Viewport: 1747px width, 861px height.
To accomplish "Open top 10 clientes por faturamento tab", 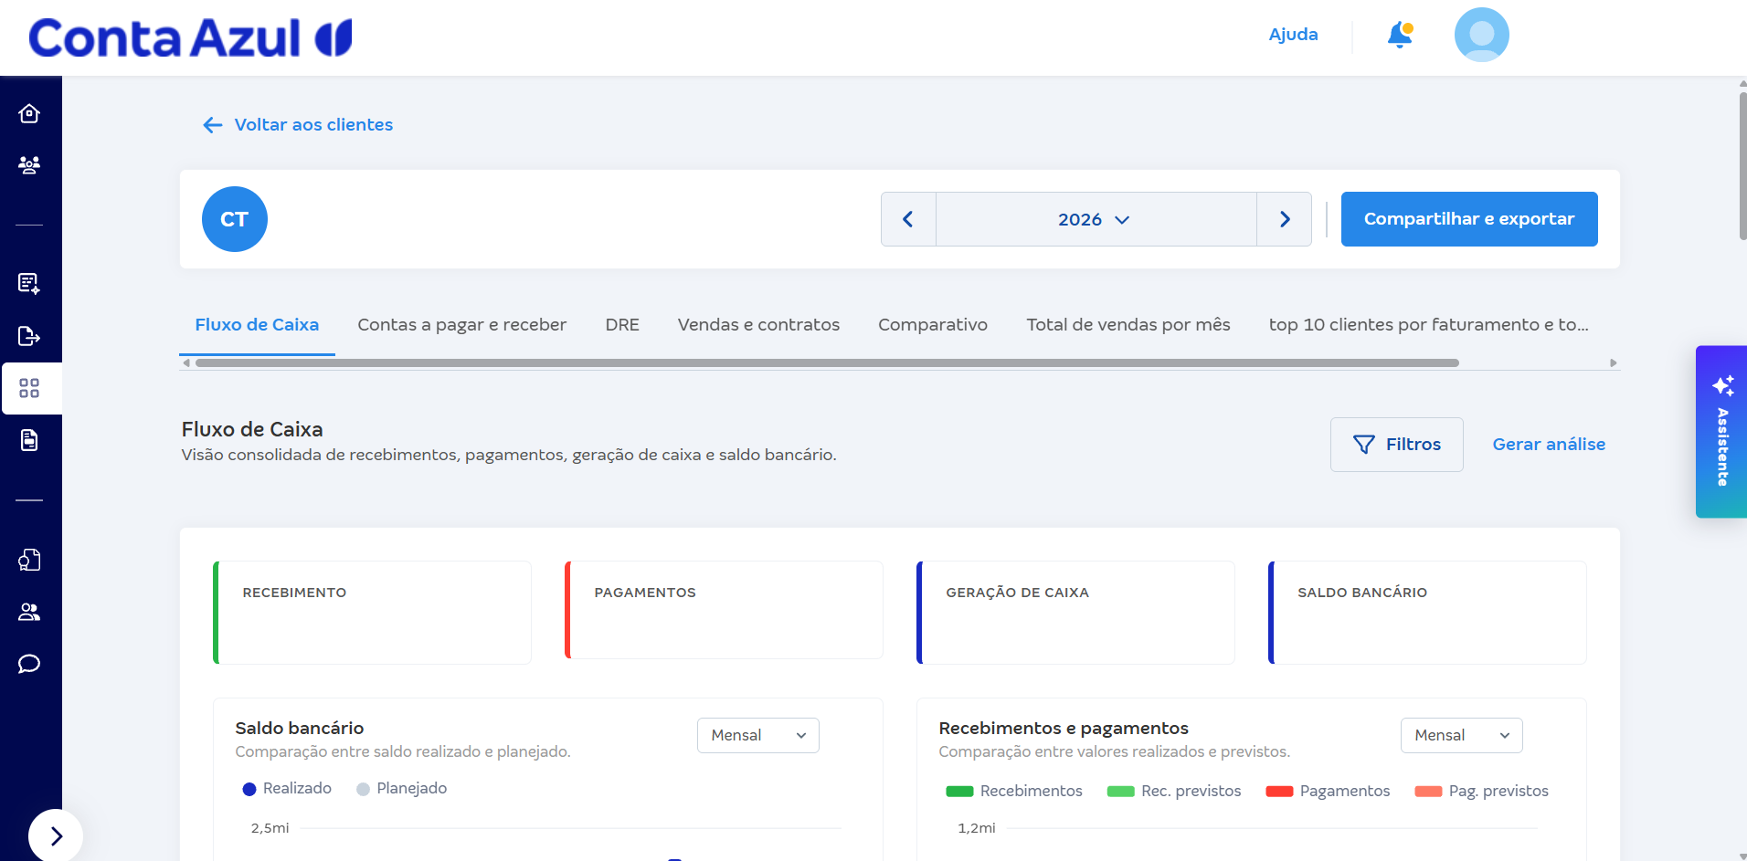I will point(1428,325).
